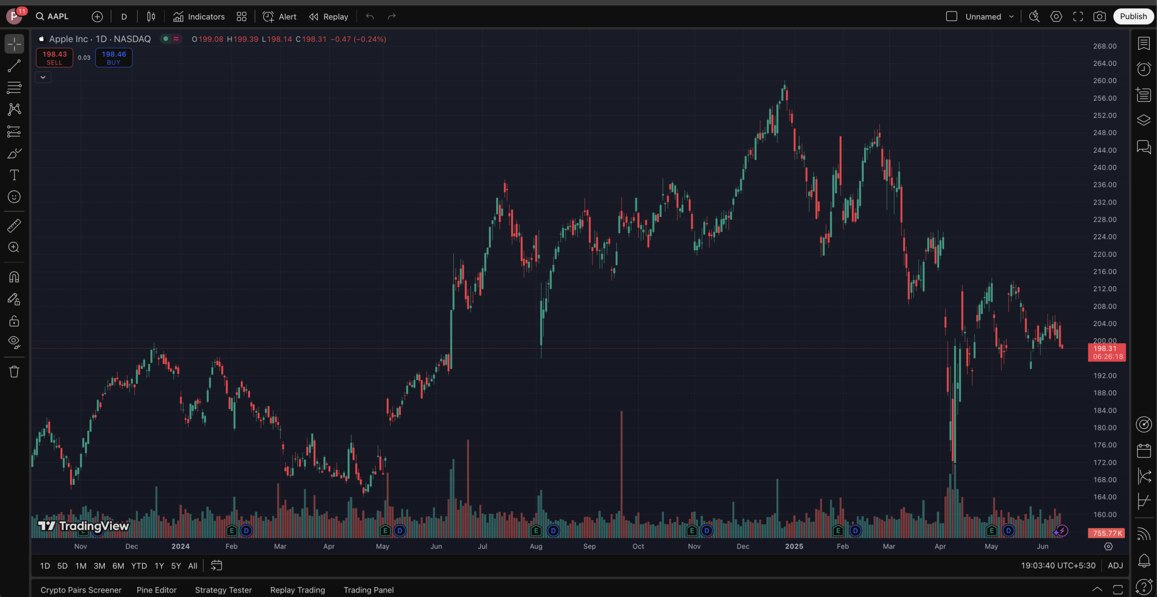Create an Alert

coord(280,17)
